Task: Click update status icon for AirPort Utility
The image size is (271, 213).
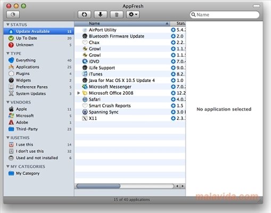Action: pos(173,30)
